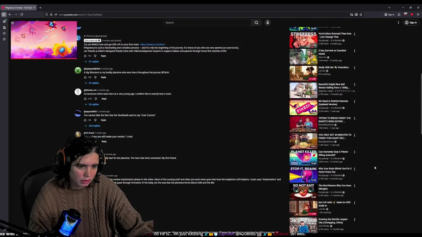Open the kiwico.com/kurz link

point(152,44)
